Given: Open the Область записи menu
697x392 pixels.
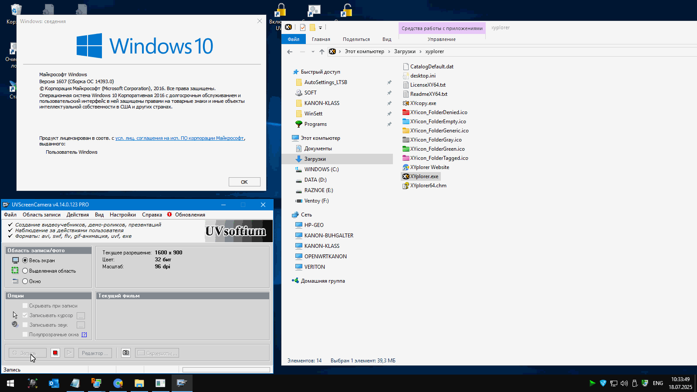Looking at the screenshot, I should point(41,215).
